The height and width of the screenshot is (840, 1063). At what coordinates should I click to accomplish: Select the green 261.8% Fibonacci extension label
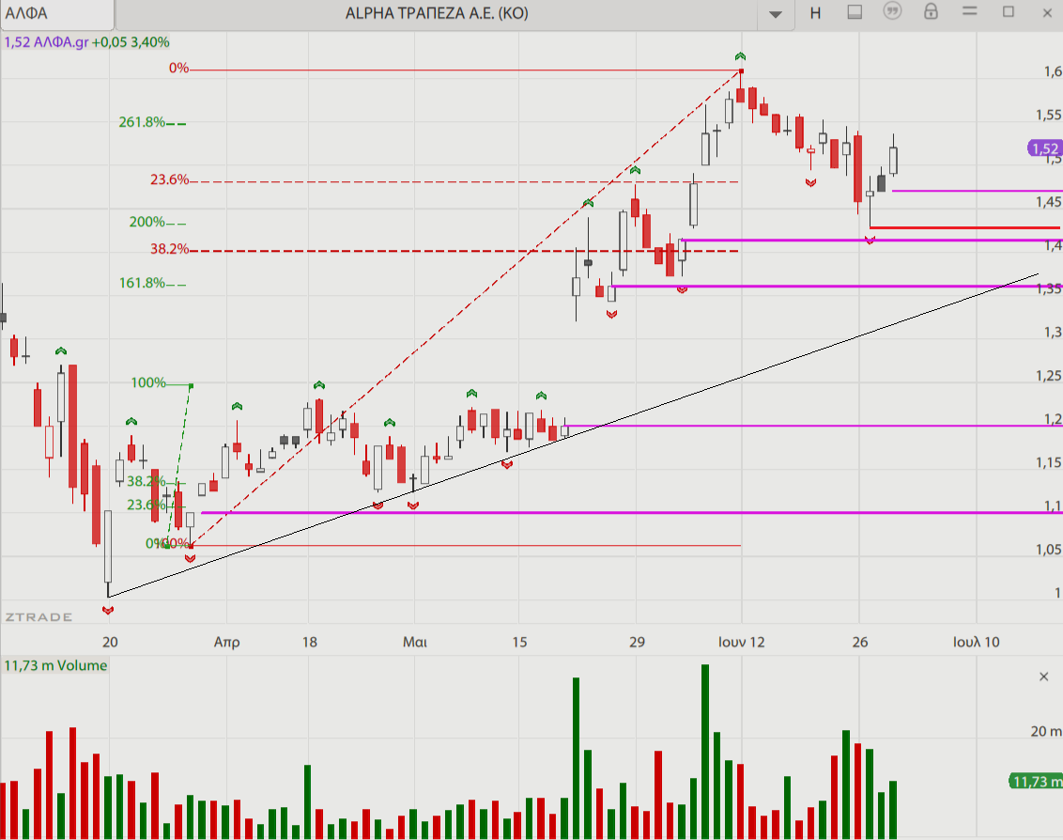pos(143,122)
